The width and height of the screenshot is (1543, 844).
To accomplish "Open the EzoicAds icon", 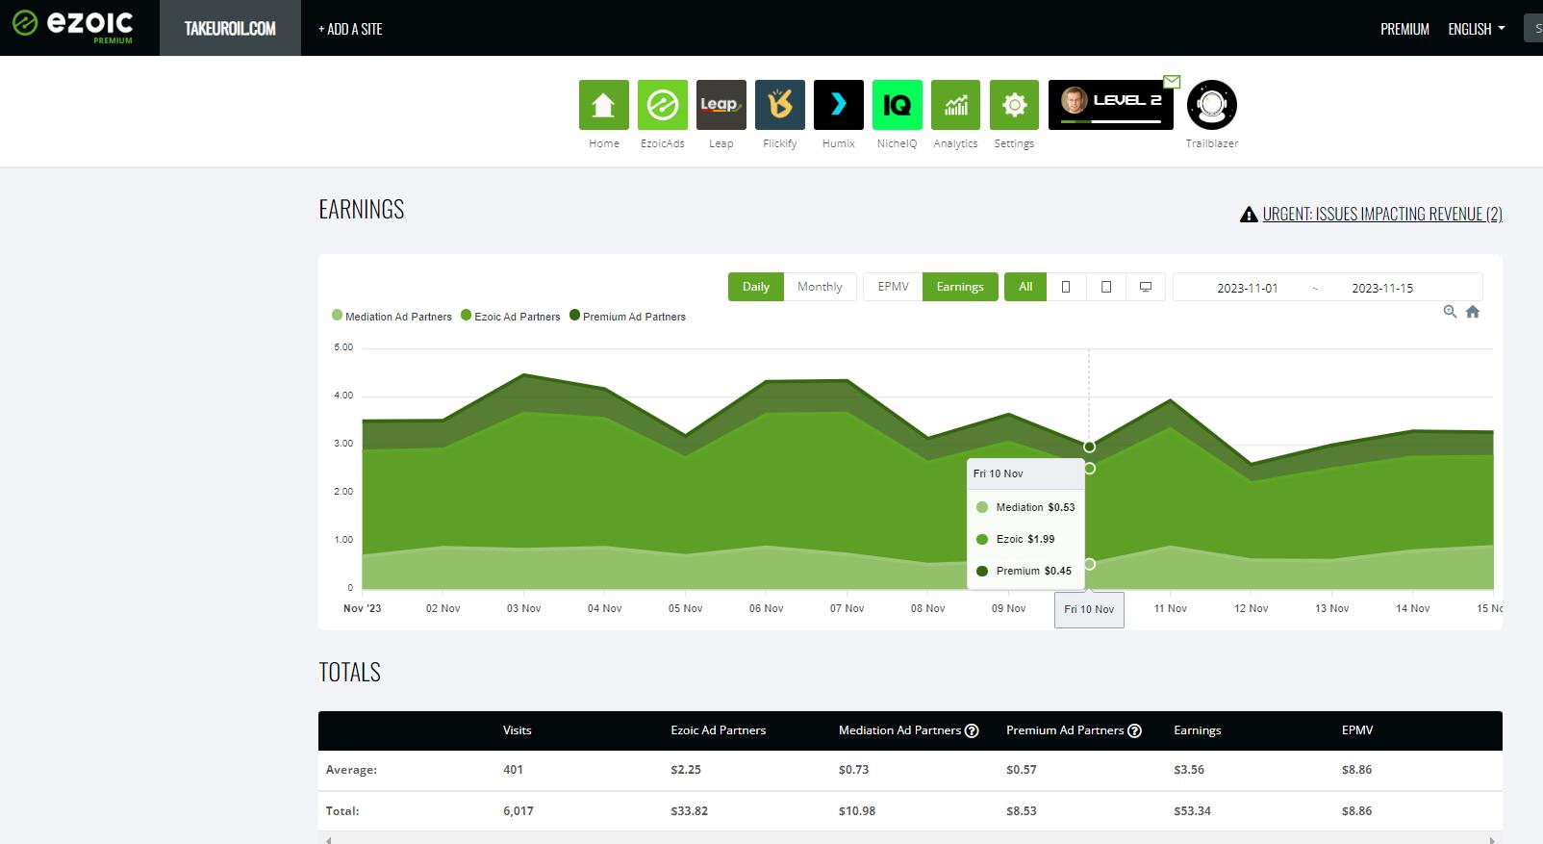I will (662, 105).
